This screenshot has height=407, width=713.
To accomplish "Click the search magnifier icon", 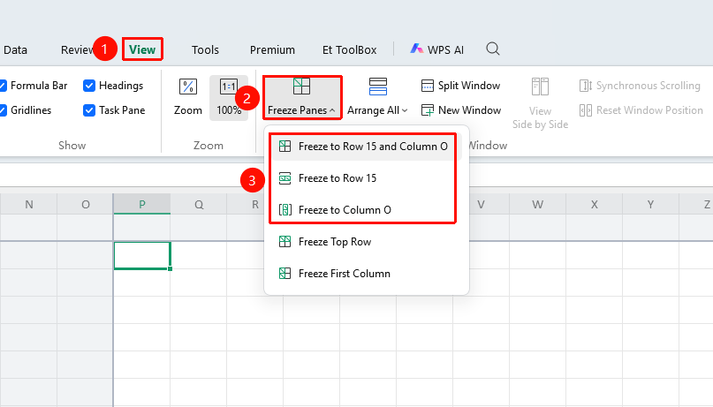I will click(493, 49).
